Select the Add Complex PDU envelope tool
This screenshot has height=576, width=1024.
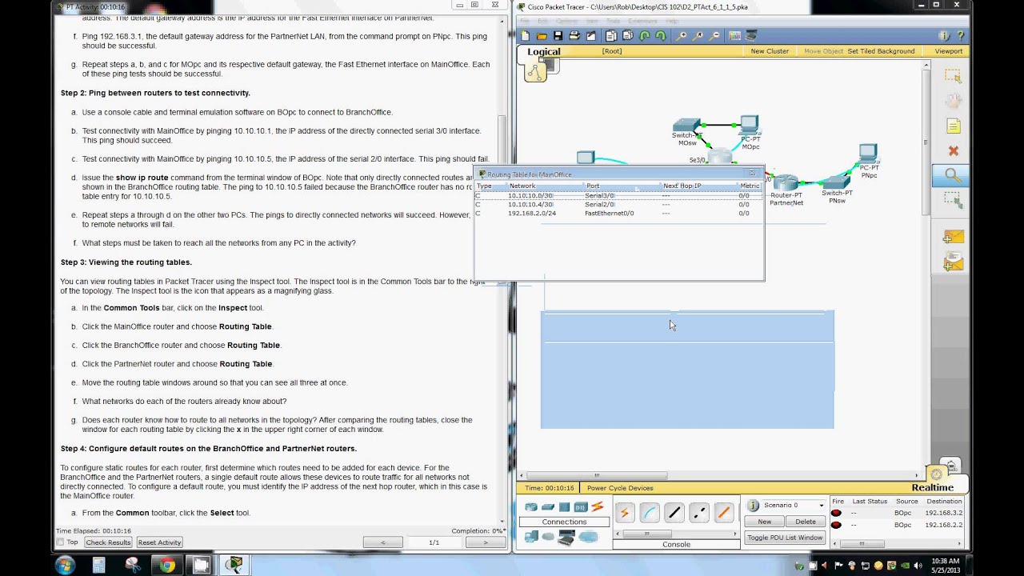952,262
